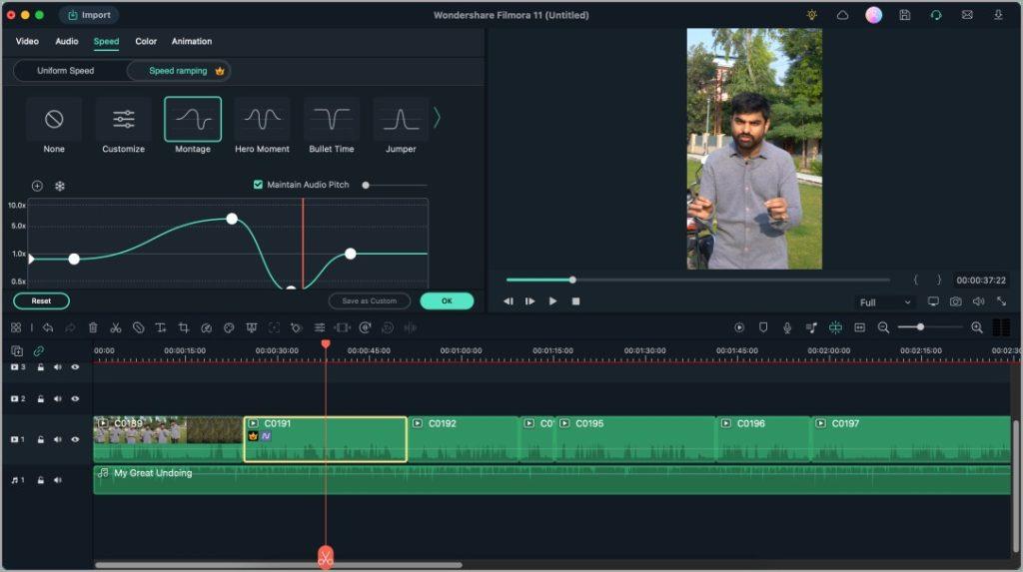Click the play frame-by-frame button
1023x572 pixels.
(529, 301)
